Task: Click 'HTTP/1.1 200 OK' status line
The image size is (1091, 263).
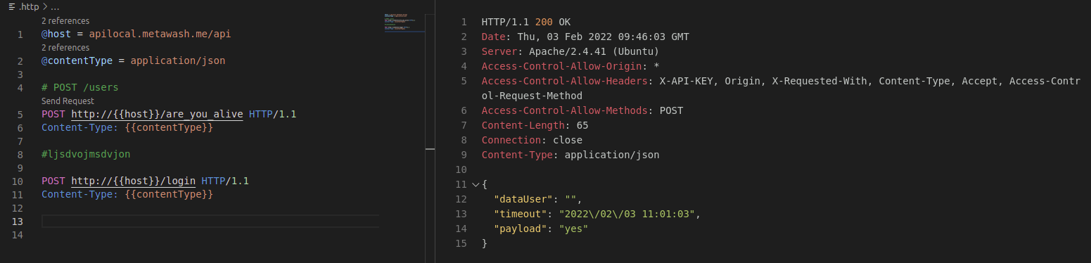Action: 526,22
